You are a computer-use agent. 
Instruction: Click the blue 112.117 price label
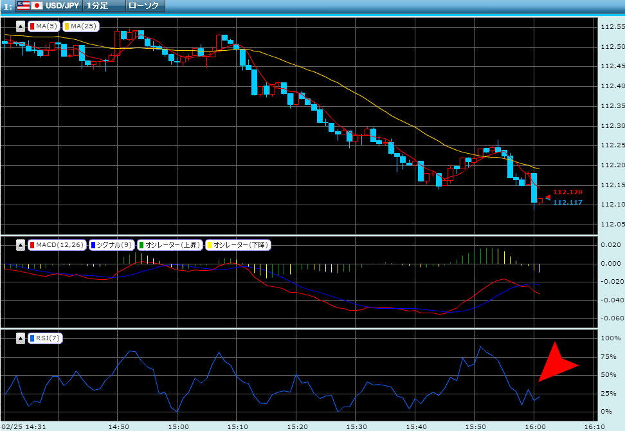pos(568,203)
